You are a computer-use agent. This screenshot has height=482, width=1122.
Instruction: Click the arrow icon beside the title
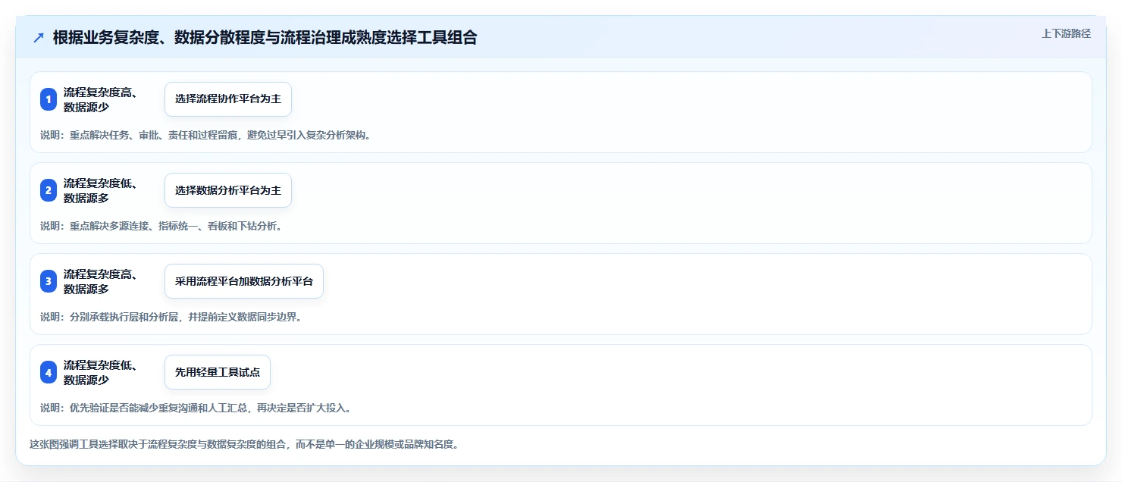(39, 38)
